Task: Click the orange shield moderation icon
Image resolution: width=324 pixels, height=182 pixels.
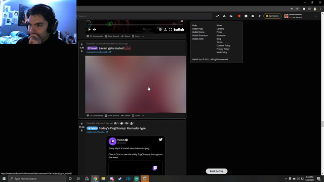Action: coord(239,16)
